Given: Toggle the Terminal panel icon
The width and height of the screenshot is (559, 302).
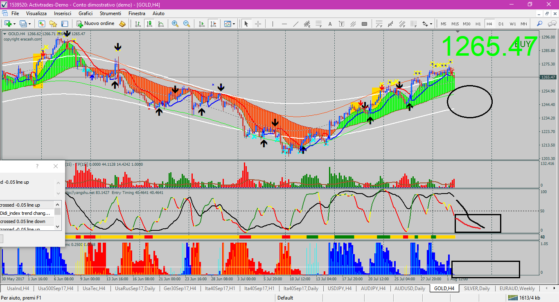Looking at the screenshot, I should (64, 24).
